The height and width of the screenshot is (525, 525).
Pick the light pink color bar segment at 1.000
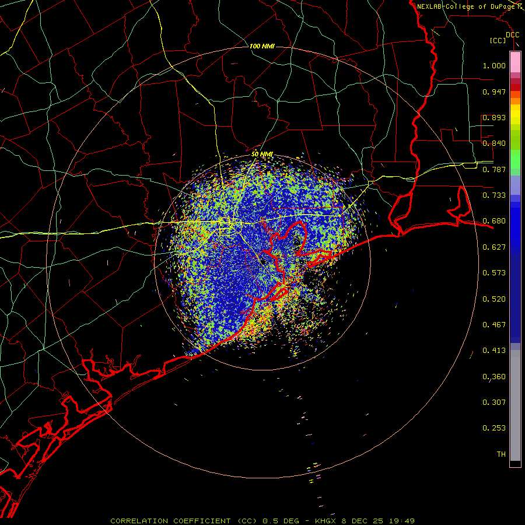coord(515,62)
